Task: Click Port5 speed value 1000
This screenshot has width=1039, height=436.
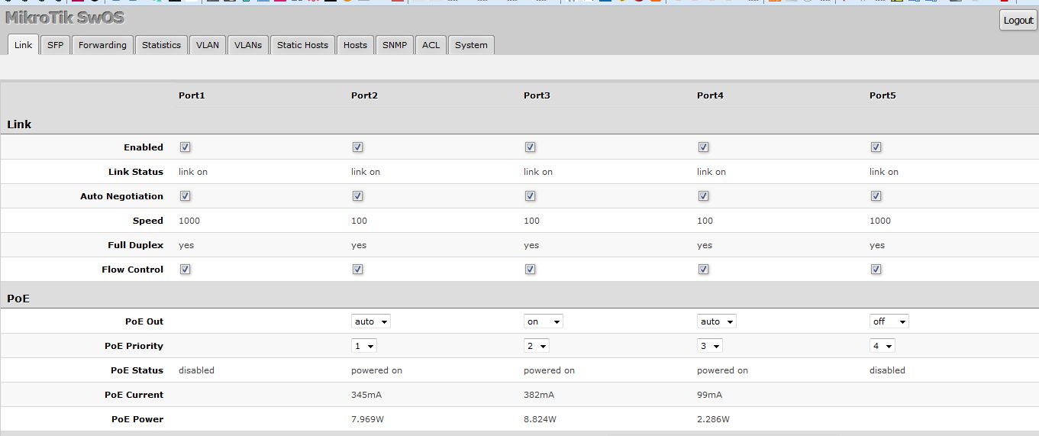Action: 880,221
